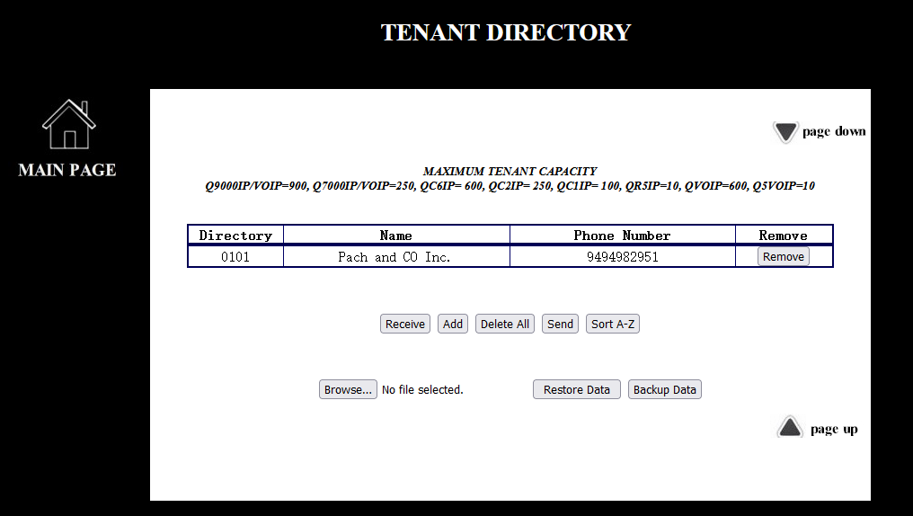Click the 'page down' text label

click(x=834, y=131)
